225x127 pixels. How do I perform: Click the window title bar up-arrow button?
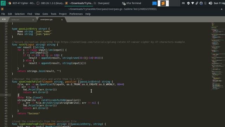tap(221, 9)
